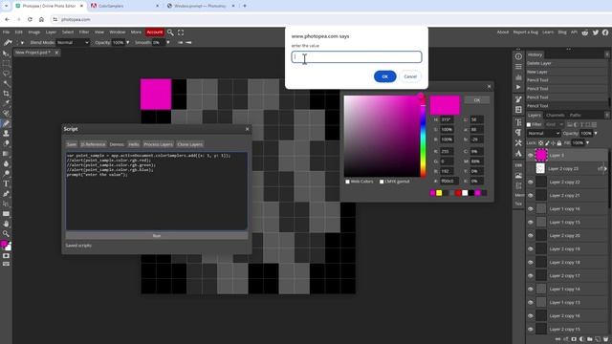612x344 pixels.
Task: Open the Window menu
Action: coord(117,32)
